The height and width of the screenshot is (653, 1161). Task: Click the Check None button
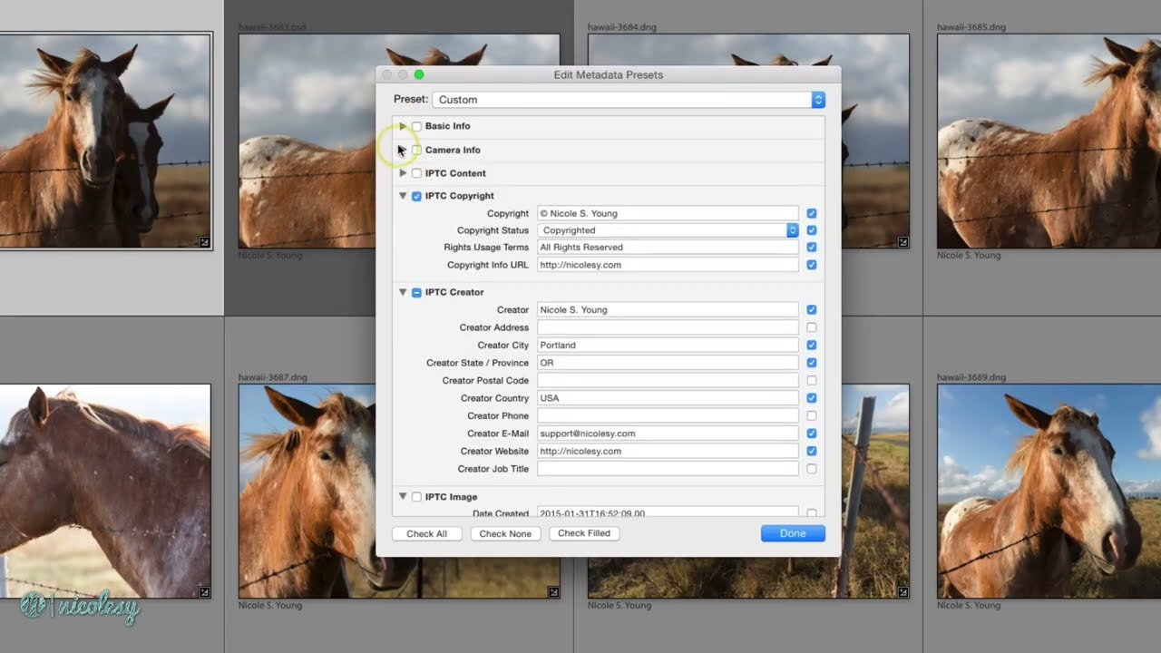click(505, 534)
